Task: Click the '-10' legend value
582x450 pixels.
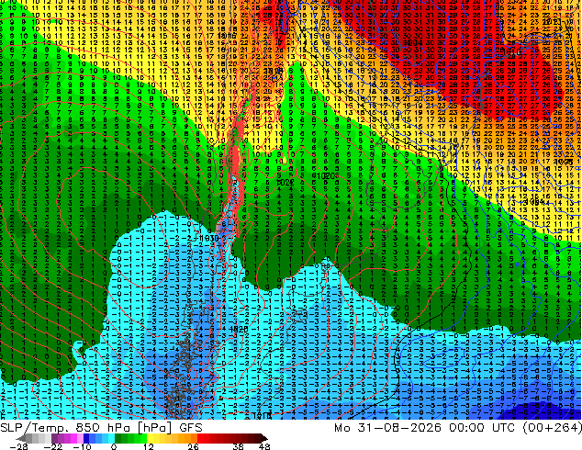Action: [82, 446]
